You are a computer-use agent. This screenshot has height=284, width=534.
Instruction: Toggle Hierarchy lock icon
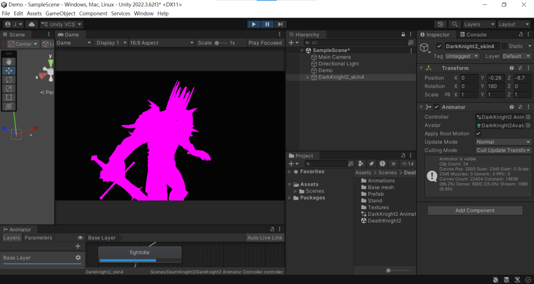403,35
